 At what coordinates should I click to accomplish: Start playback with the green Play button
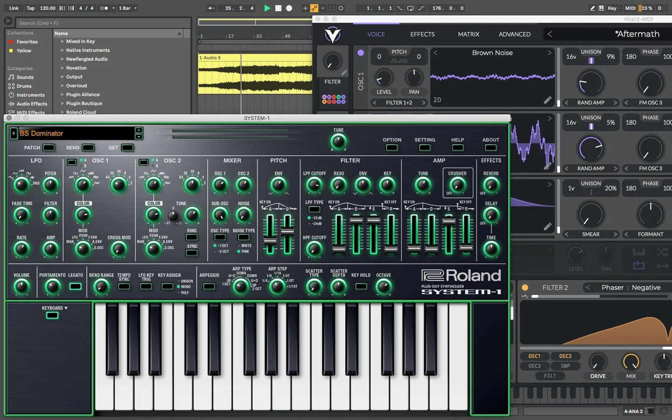coord(267,8)
